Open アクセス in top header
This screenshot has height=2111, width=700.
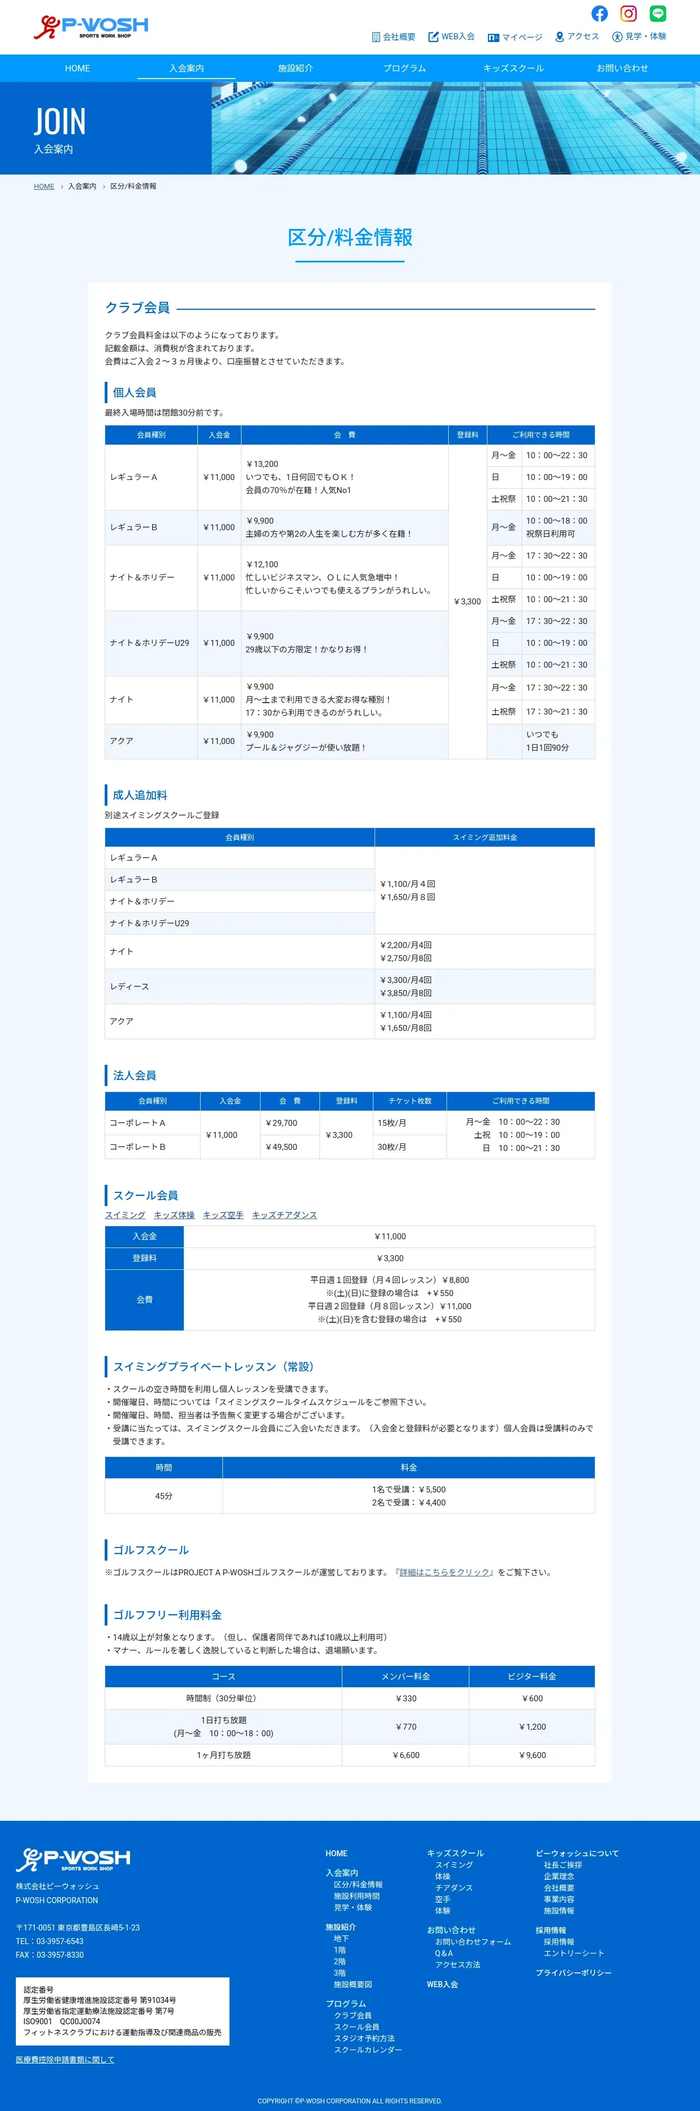point(583,37)
